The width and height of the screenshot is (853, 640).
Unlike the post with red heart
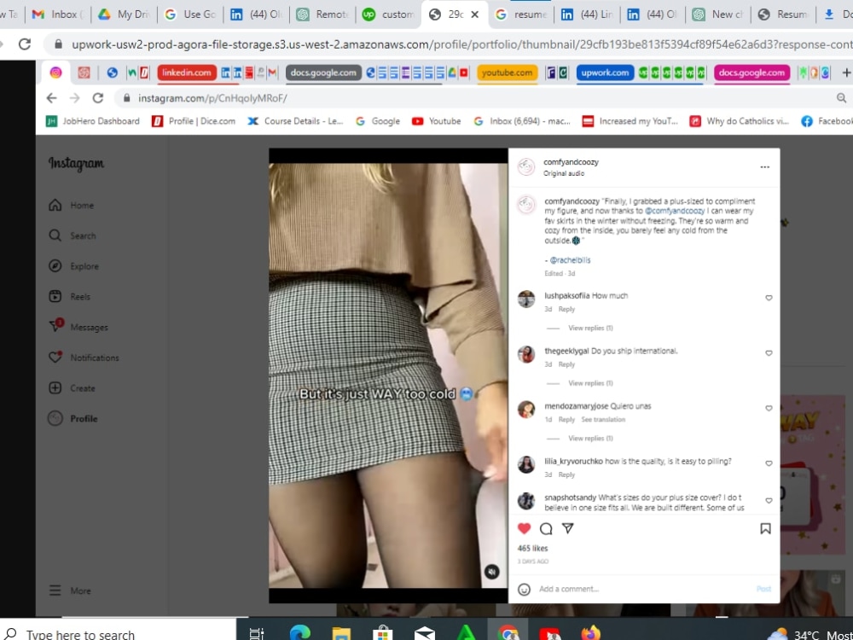click(x=524, y=528)
